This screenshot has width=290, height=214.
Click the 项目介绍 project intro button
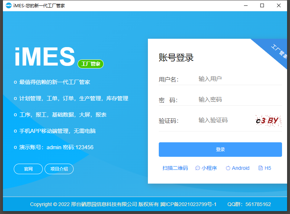(x=59, y=169)
